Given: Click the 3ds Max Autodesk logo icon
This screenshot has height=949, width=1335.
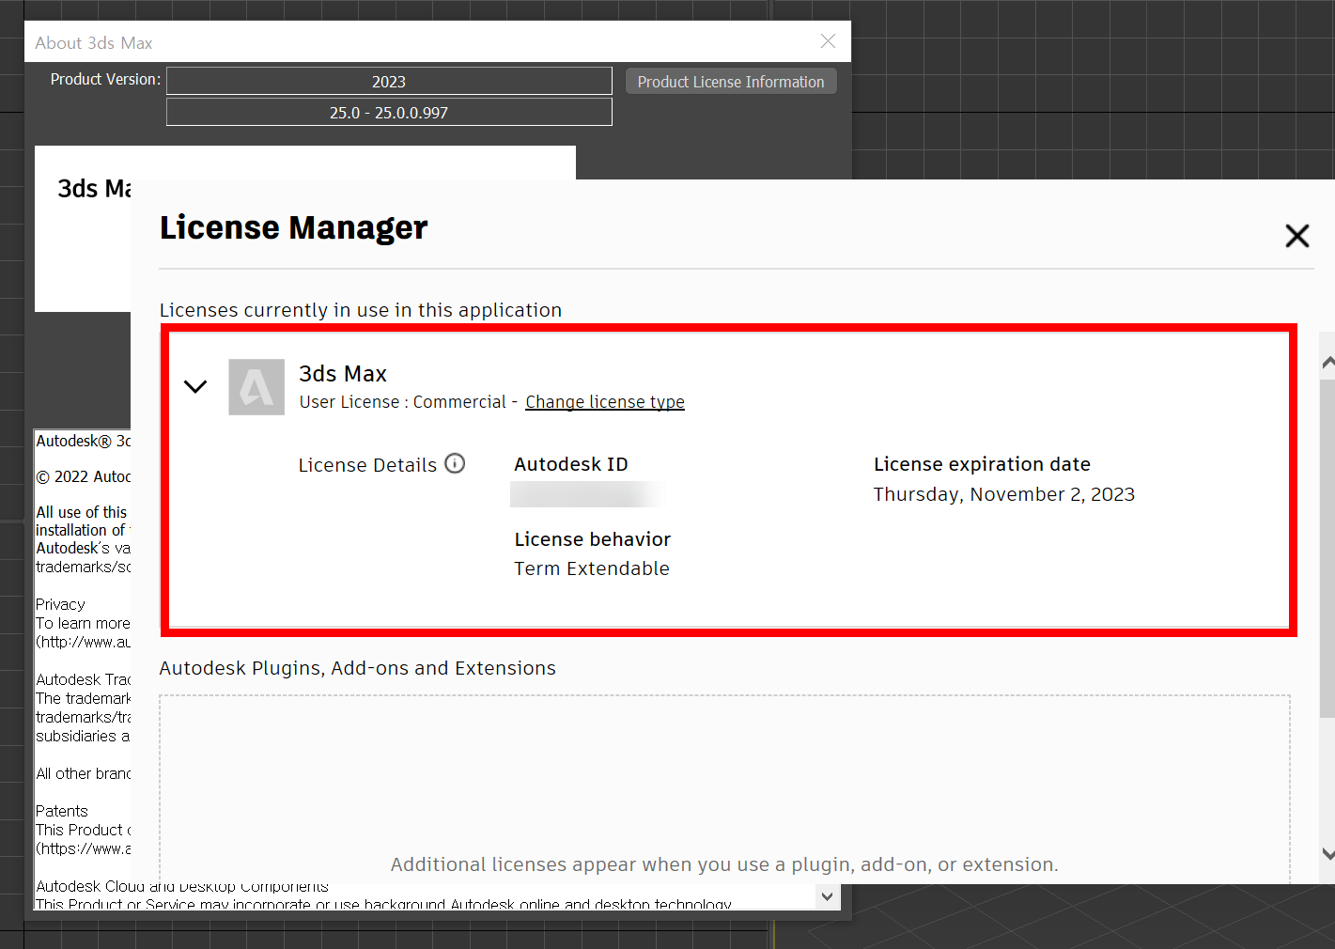Looking at the screenshot, I should 256,387.
